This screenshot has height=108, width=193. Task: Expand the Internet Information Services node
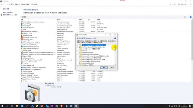tap(78, 54)
